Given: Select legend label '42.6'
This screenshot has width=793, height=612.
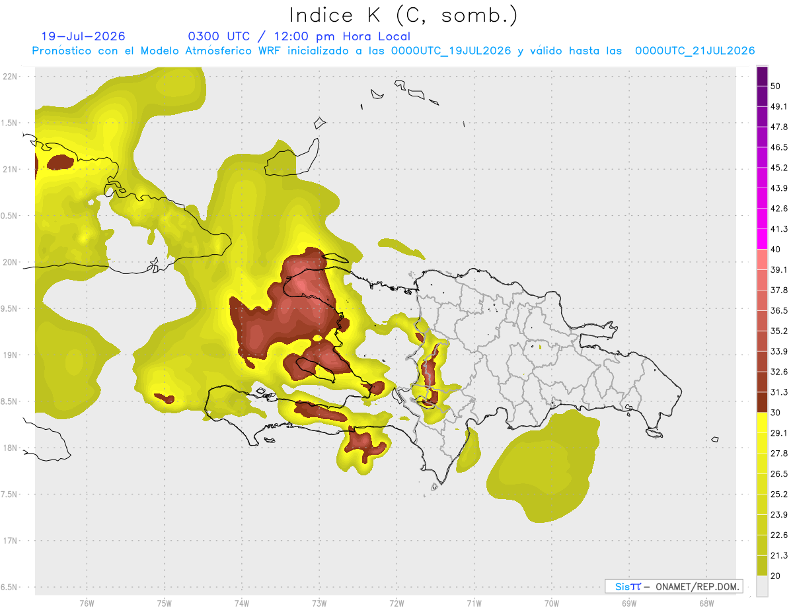Looking at the screenshot, I should tap(779, 209).
